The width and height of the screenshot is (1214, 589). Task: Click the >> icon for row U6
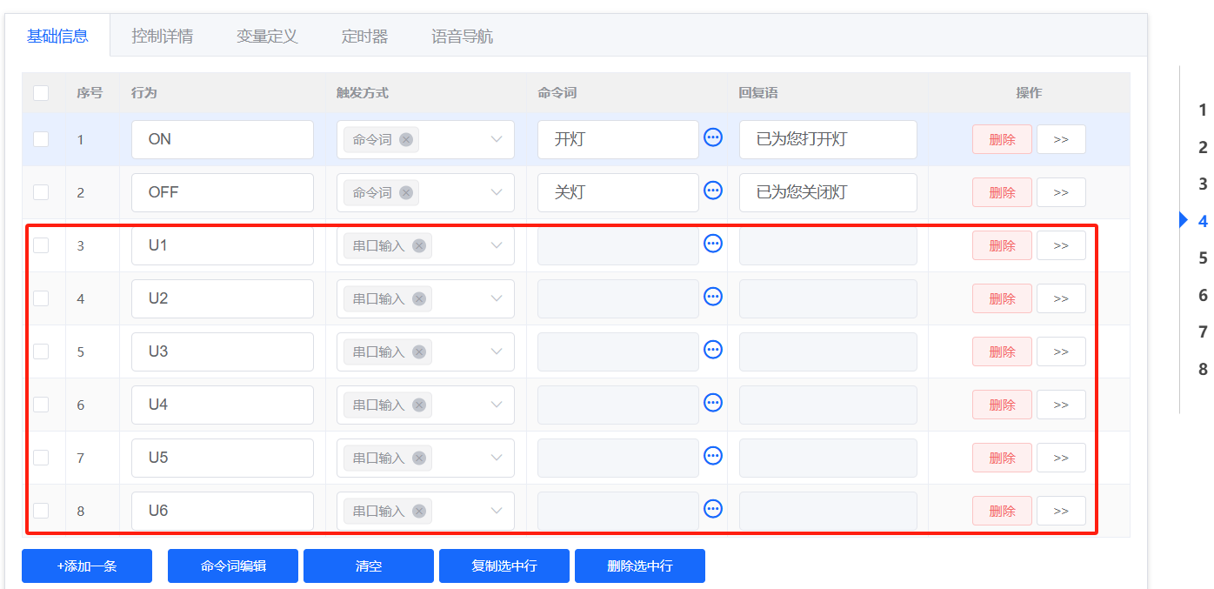(1060, 510)
